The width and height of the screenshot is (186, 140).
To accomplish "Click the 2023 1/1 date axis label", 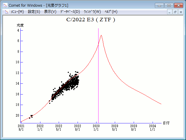I will click(x=96, y=128).
